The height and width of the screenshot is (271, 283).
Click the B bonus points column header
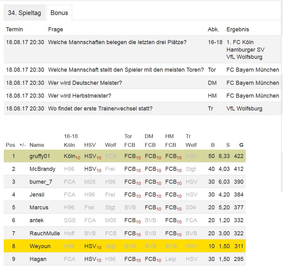(213, 145)
